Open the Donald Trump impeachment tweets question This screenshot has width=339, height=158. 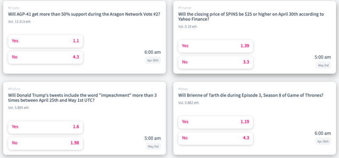click(82, 98)
